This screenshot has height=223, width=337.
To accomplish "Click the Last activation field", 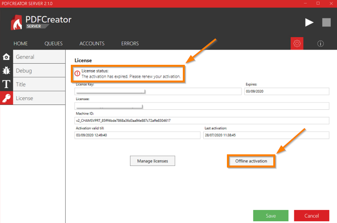I will tap(266, 135).
